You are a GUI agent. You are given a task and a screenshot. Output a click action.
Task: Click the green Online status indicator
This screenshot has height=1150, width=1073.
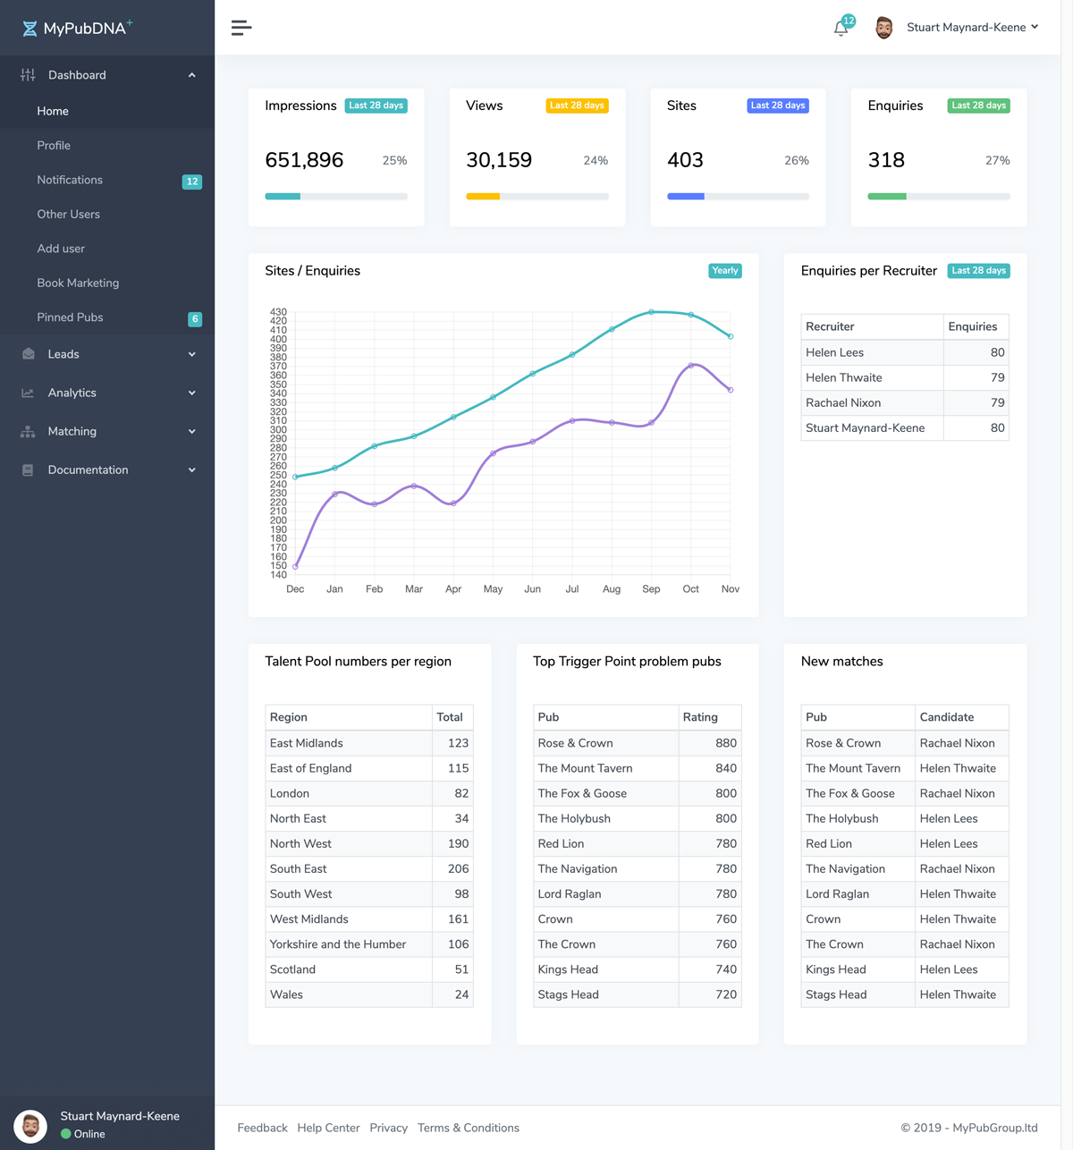coord(66,1134)
